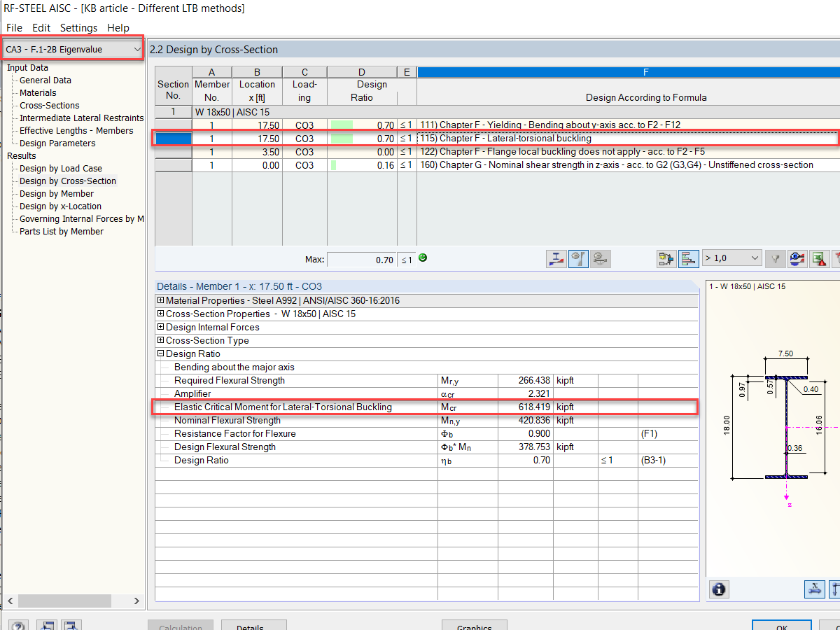Toggle the colored design ratio bars icon

688,258
